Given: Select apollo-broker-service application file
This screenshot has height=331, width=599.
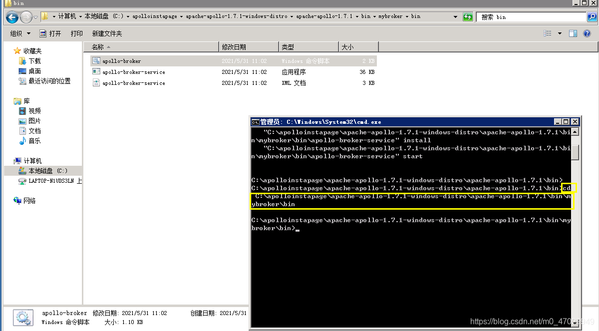Looking at the screenshot, I should (x=233, y=72).
